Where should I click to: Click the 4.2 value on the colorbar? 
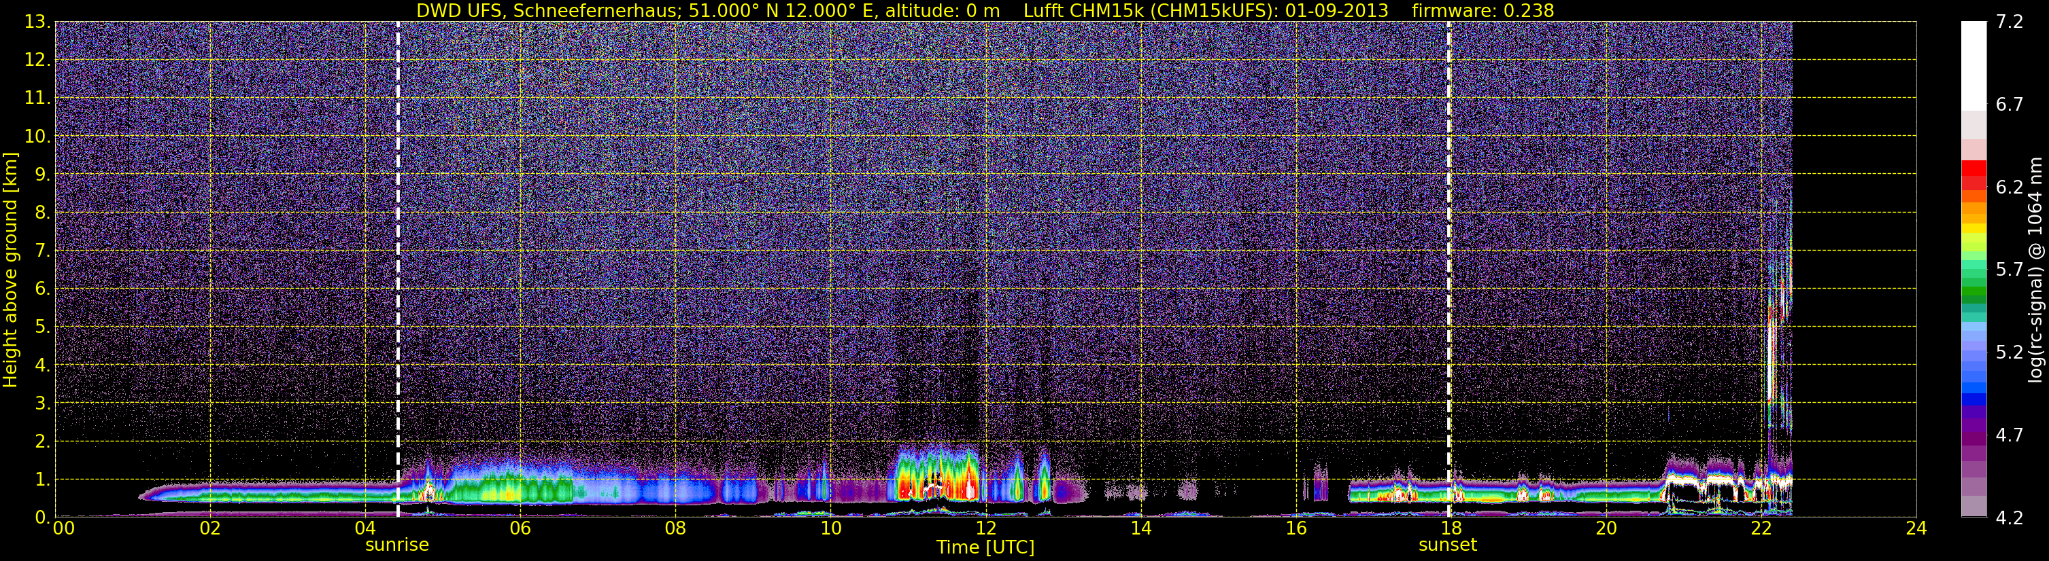click(2010, 518)
